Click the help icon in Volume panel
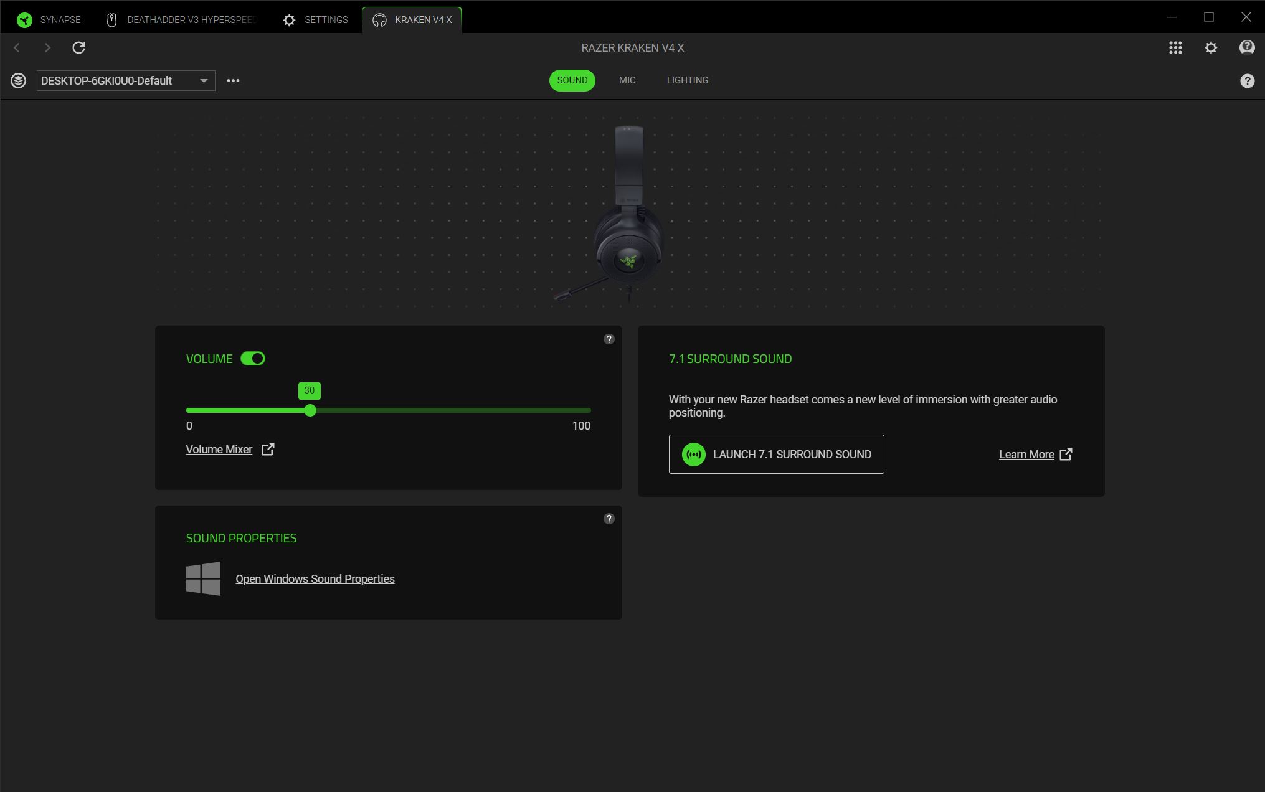Viewport: 1265px width, 792px height. click(609, 339)
